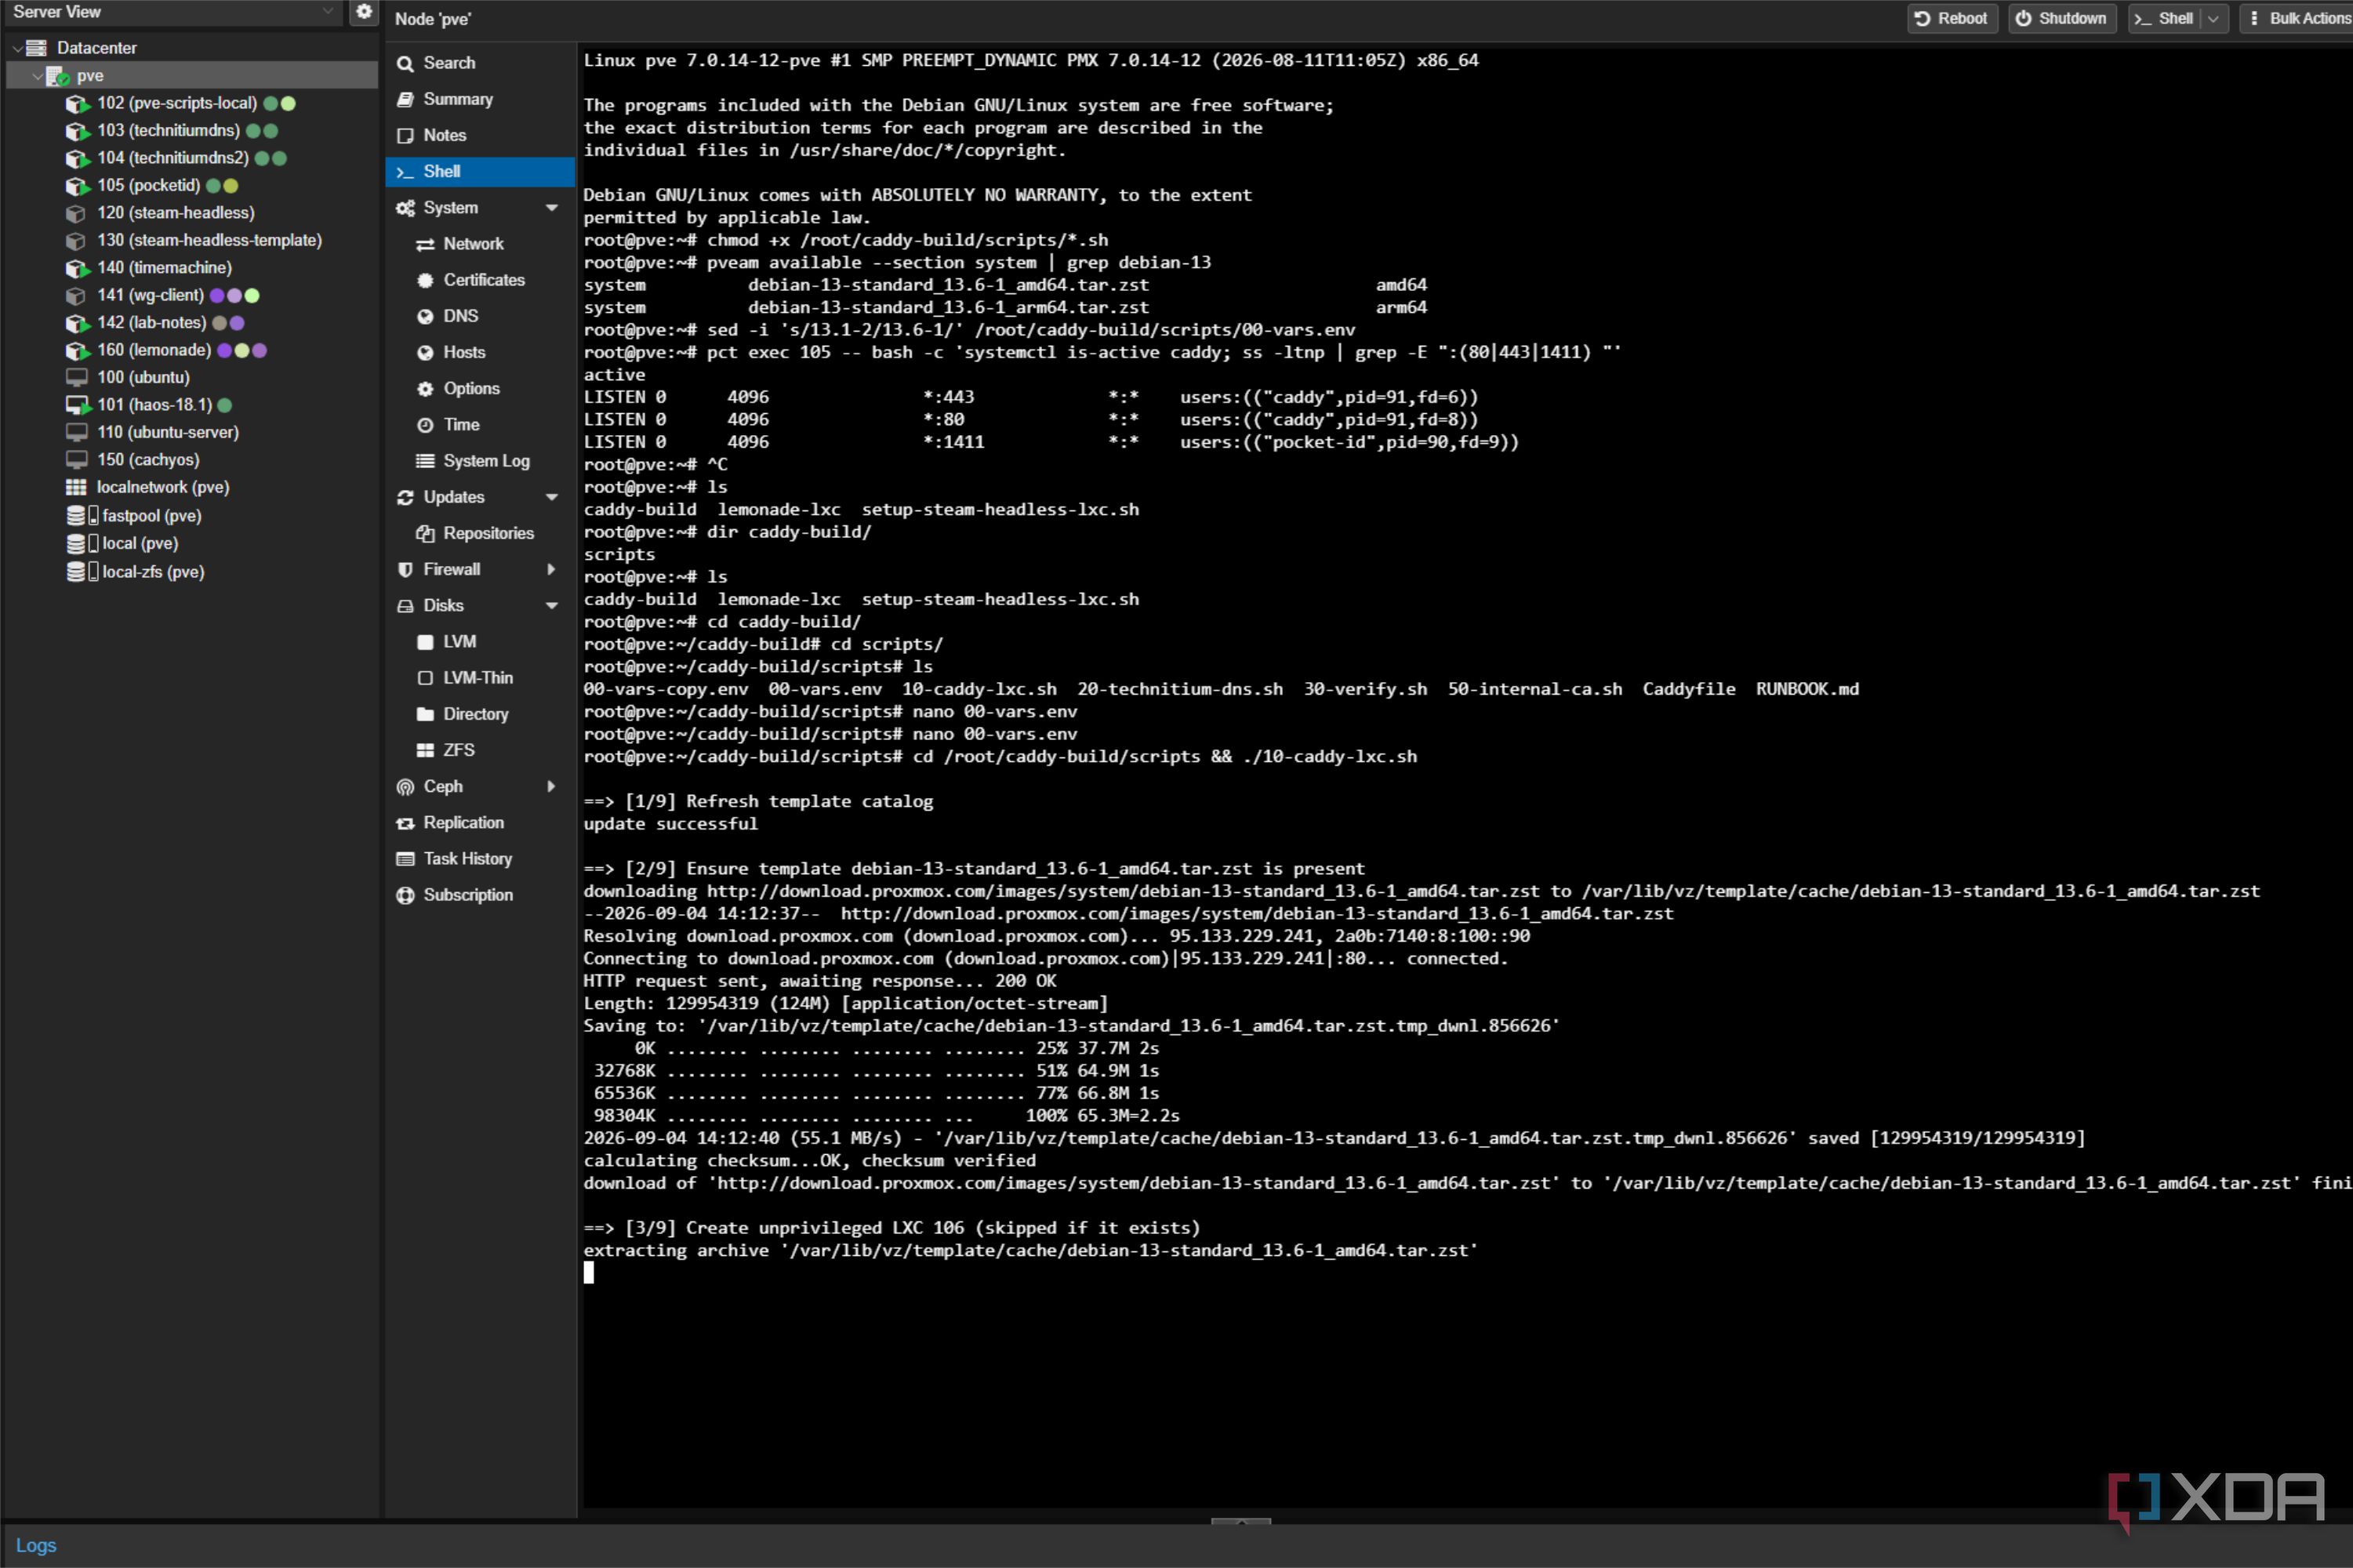The image size is (2353, 1568).
Task: Open the tree settings gear icon
Action: [x=364, y=12]
